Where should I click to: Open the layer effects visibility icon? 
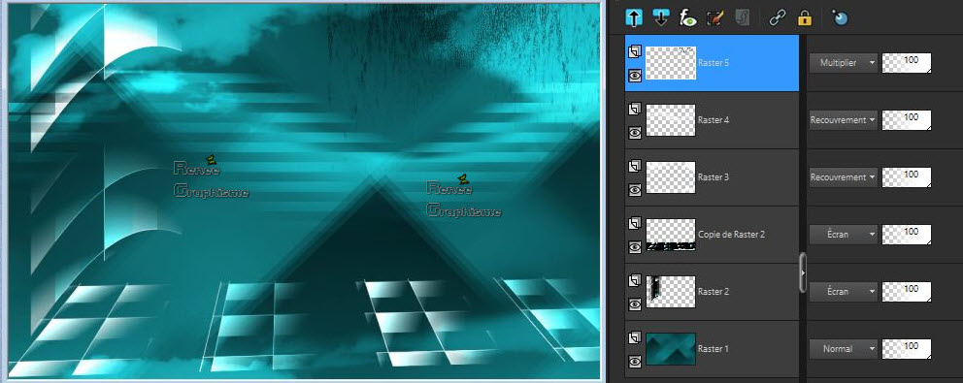click(x=688, y=17)
